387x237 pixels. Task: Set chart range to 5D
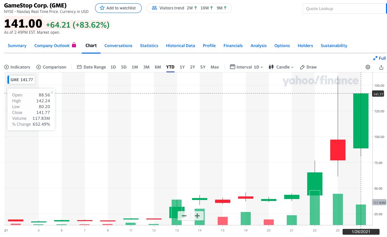[x=124, y=67]
